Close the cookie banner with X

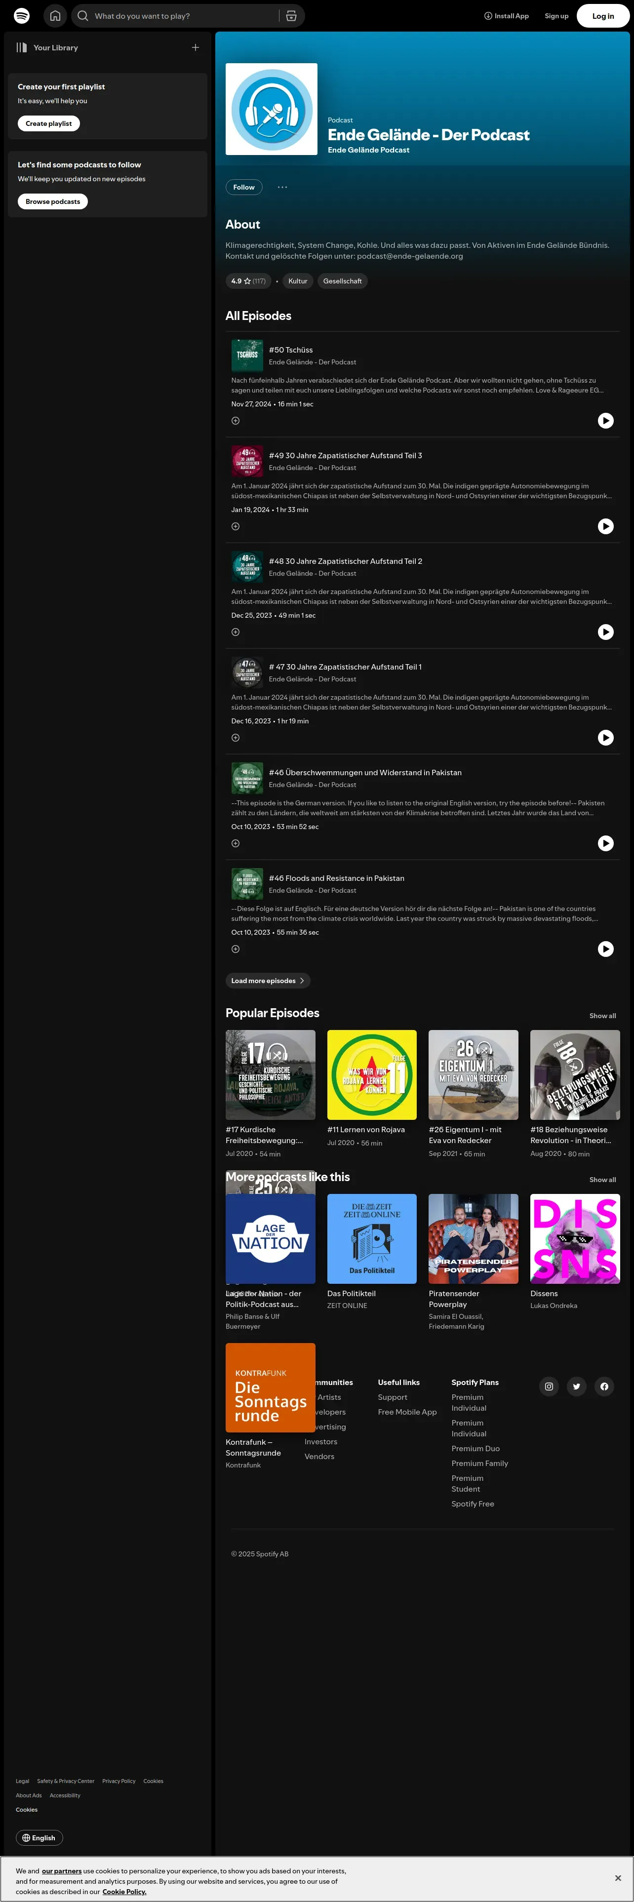[x=618, y=1878]
